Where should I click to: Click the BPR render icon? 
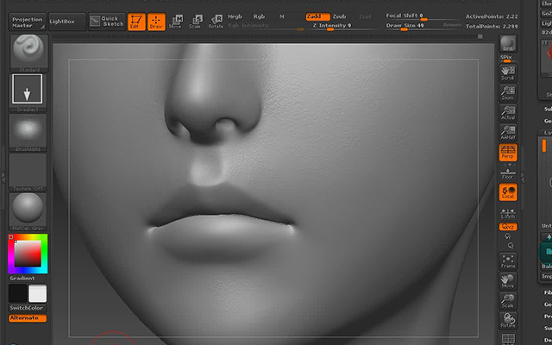pos(508,44)
